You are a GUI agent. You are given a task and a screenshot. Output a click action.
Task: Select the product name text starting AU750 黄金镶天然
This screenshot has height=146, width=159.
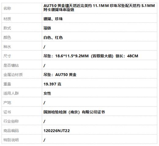99,8
